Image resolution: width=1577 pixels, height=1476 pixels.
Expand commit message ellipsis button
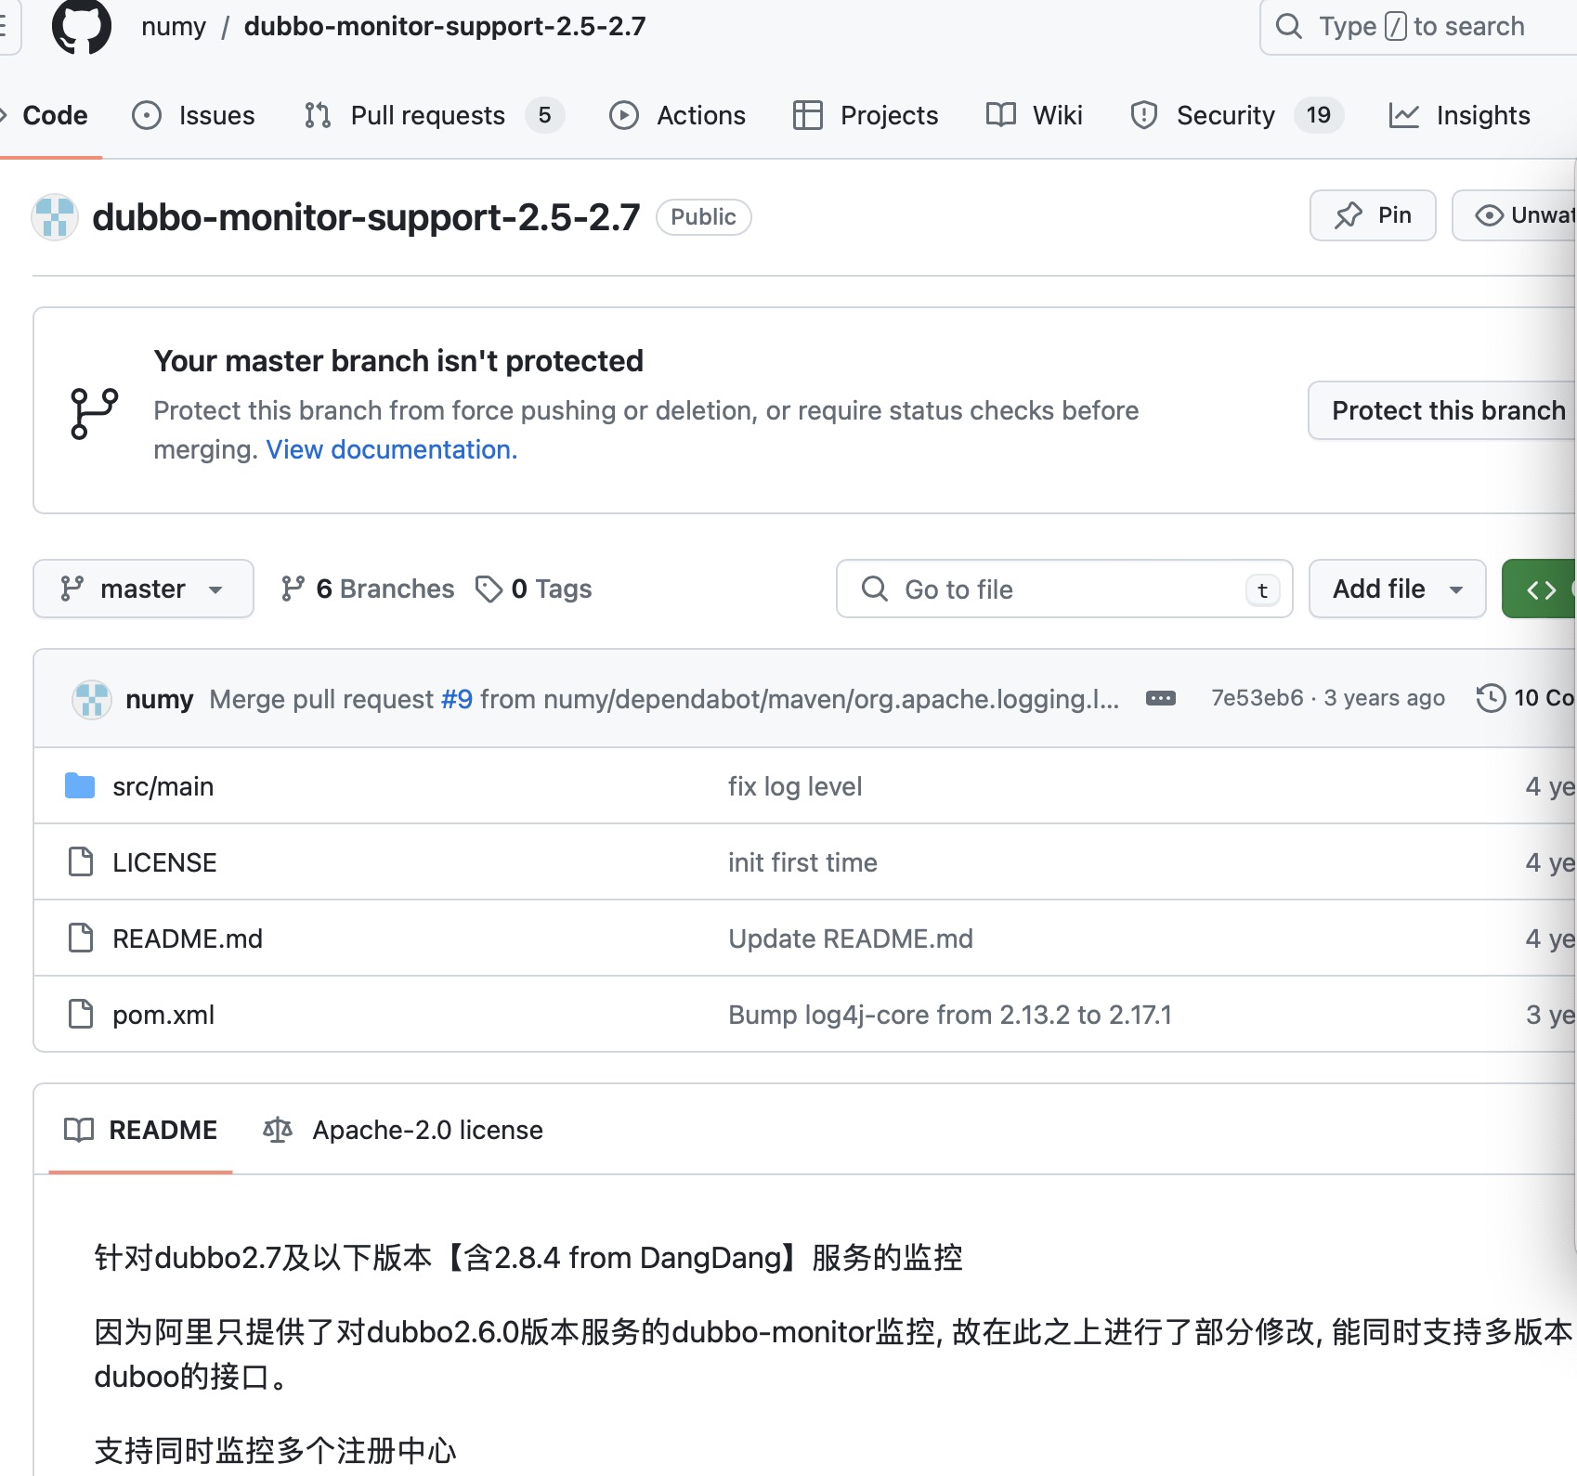[1161, 698]
